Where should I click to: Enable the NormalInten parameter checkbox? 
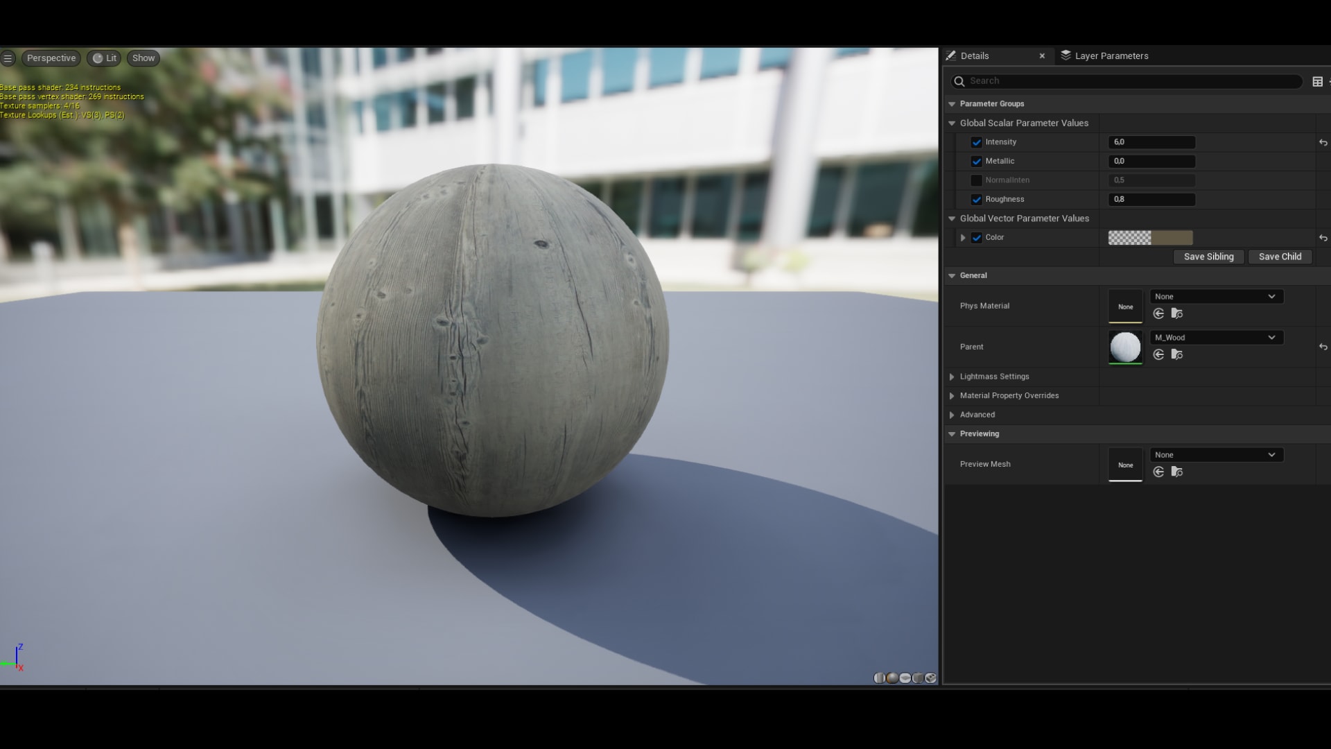[x=977, y=180]
